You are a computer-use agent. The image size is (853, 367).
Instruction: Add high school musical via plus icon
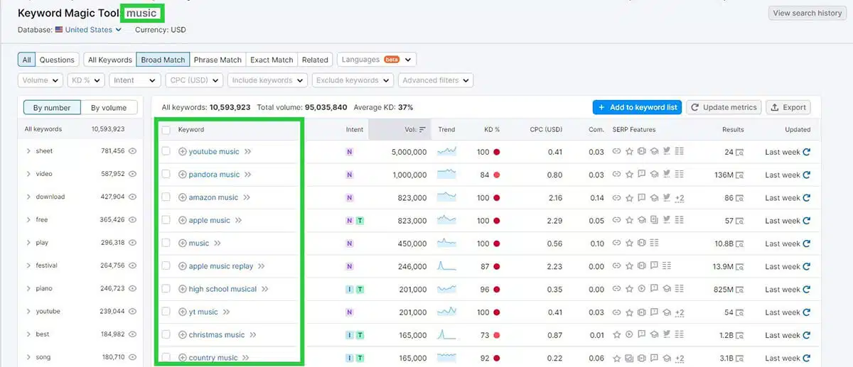[x=183, y=289]
